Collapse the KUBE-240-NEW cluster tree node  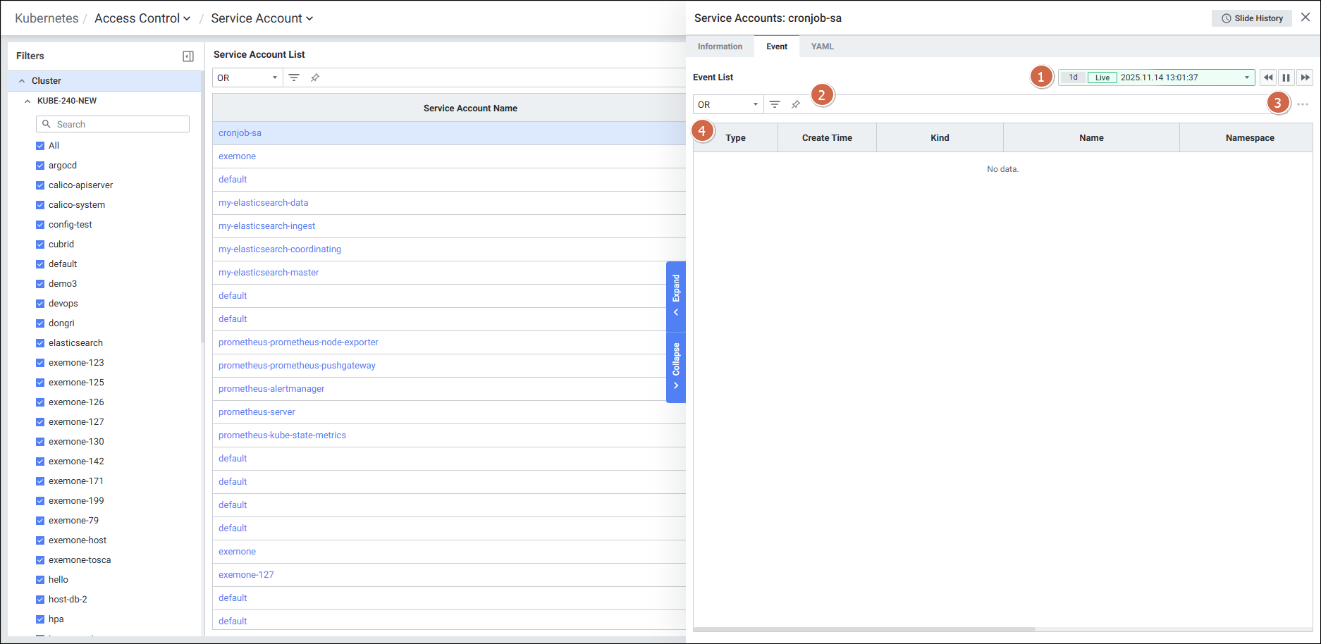(x=27, y=101)
